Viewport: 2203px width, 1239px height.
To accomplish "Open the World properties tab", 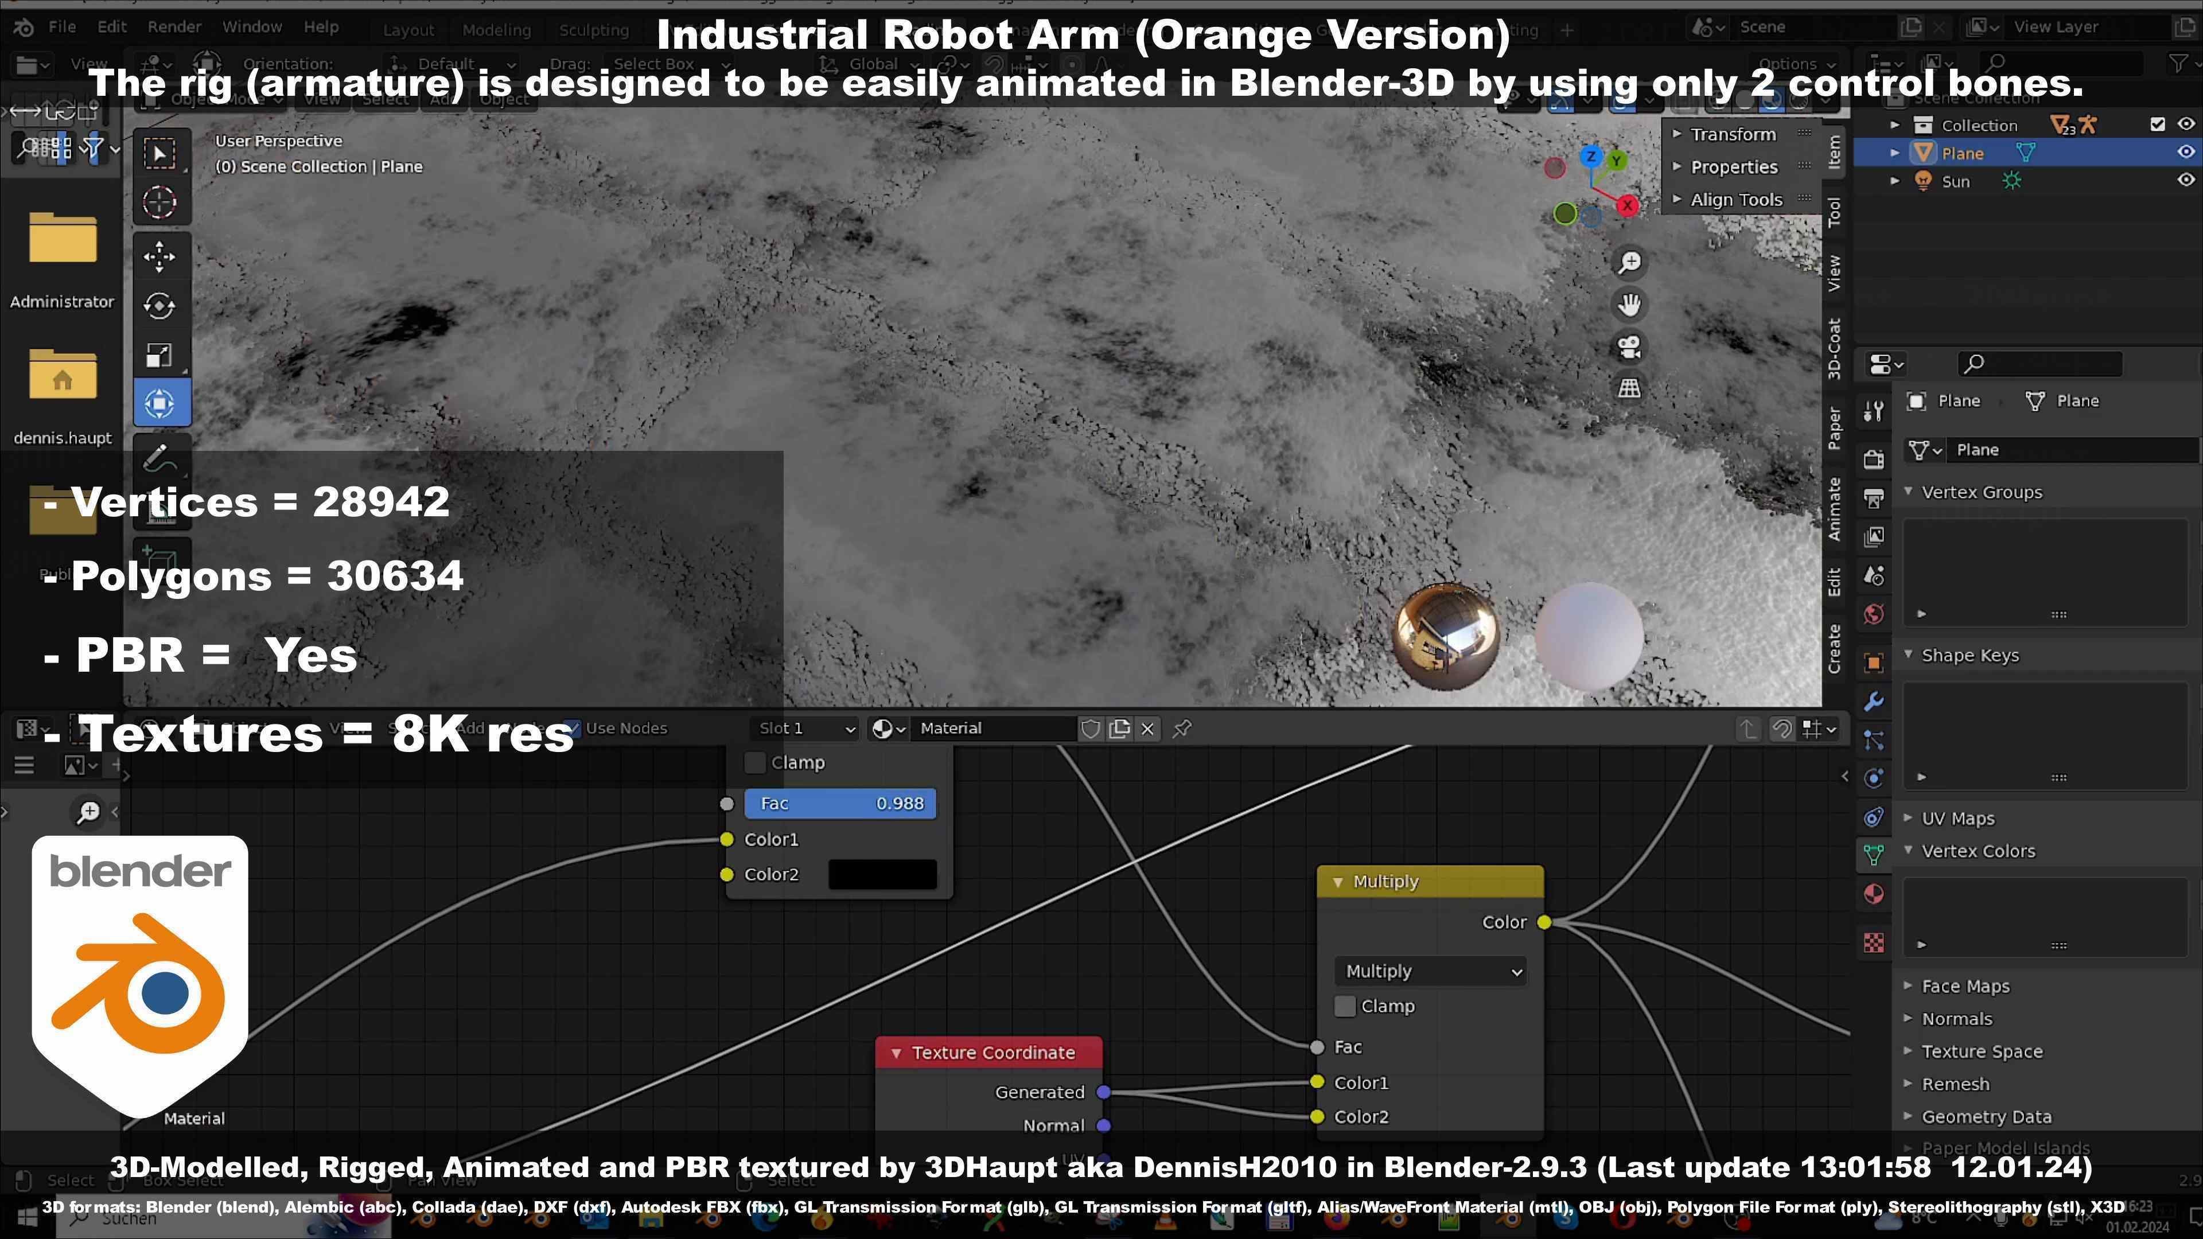I will pyautogui.click(x=1874, y=615).
